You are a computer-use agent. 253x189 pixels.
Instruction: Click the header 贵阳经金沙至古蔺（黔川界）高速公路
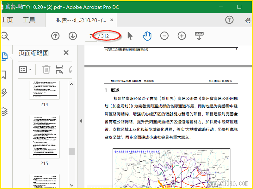tap(132, 81)
